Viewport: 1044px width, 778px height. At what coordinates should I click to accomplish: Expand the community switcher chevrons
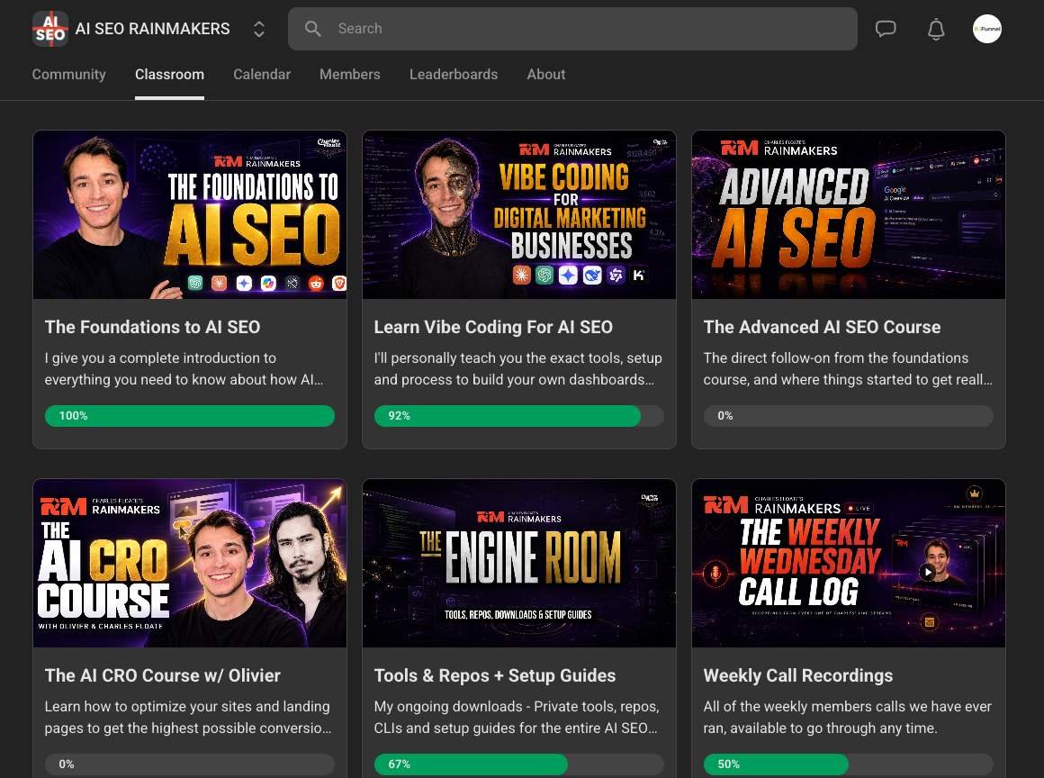pos(259,29)
